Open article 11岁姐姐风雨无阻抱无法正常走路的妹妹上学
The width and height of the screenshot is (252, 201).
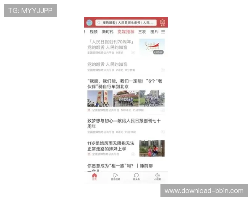(111, 146)
